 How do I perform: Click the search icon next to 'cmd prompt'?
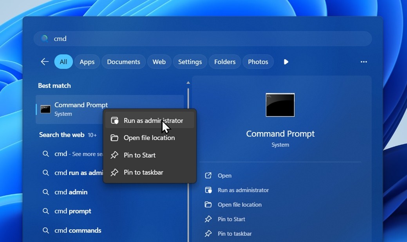point(46,211)
